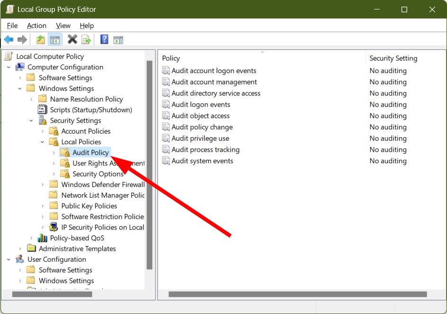Click the Audit policy change row icon

[x=166, y=127]
